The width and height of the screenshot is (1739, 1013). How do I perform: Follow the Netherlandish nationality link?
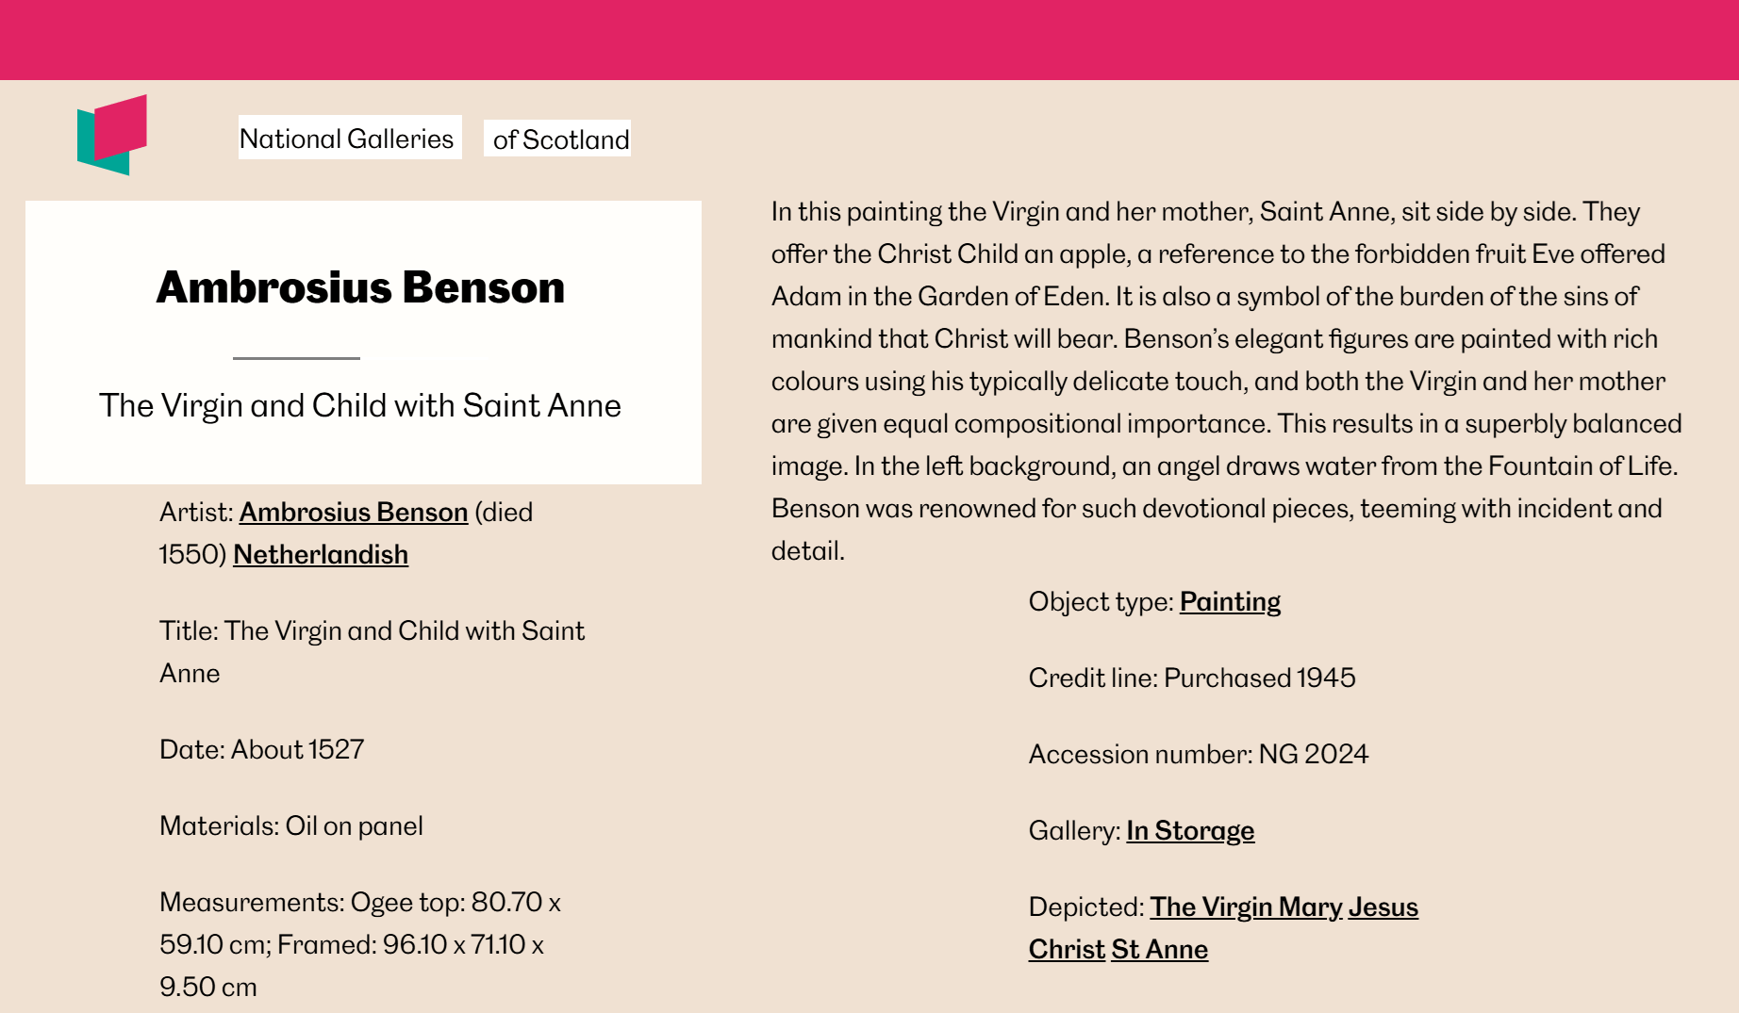tap(321, 554)
